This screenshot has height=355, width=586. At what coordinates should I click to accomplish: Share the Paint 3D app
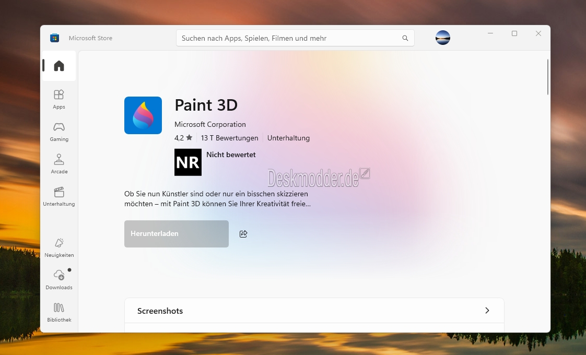pyautogui.click(x=243, y=234)
